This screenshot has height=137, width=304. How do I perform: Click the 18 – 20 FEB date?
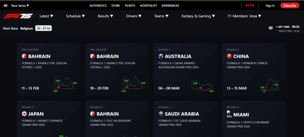coord(99,88)
